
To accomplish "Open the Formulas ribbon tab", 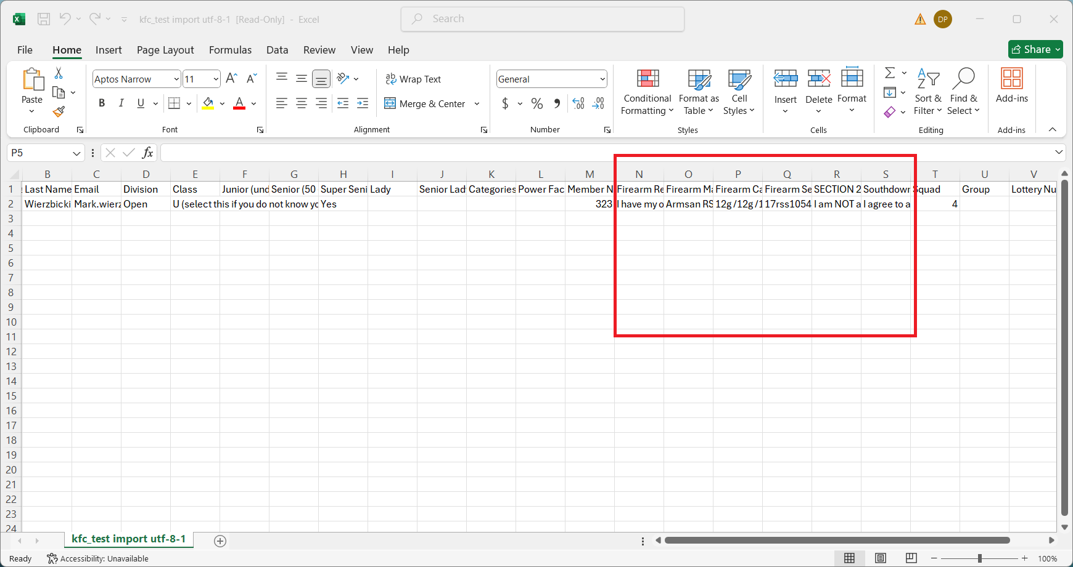I will (x=230, y=50).
